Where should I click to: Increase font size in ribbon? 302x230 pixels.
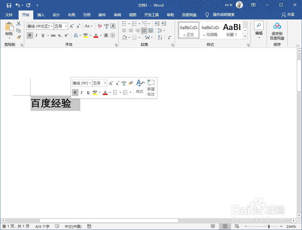(x=72, y=26)
